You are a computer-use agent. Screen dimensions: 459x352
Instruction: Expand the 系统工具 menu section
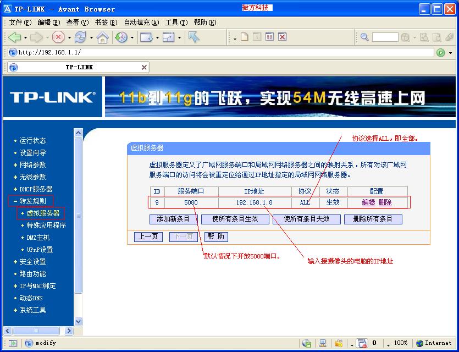(x=15, y=310)
